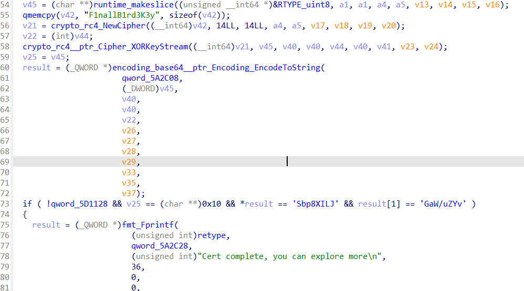Select the qword_5A2C08 global reference
Screen dimensions: 524x291
152,78
